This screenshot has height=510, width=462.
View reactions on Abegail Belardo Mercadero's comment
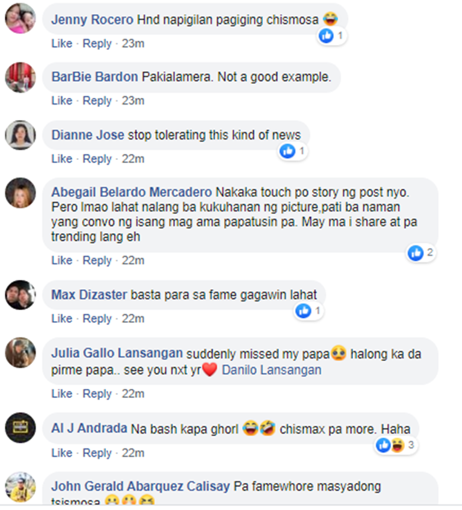421,253
